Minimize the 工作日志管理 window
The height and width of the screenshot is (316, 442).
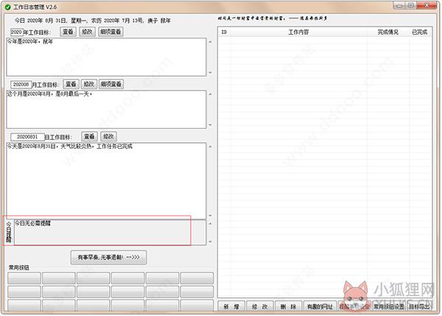tap(399, 6)
